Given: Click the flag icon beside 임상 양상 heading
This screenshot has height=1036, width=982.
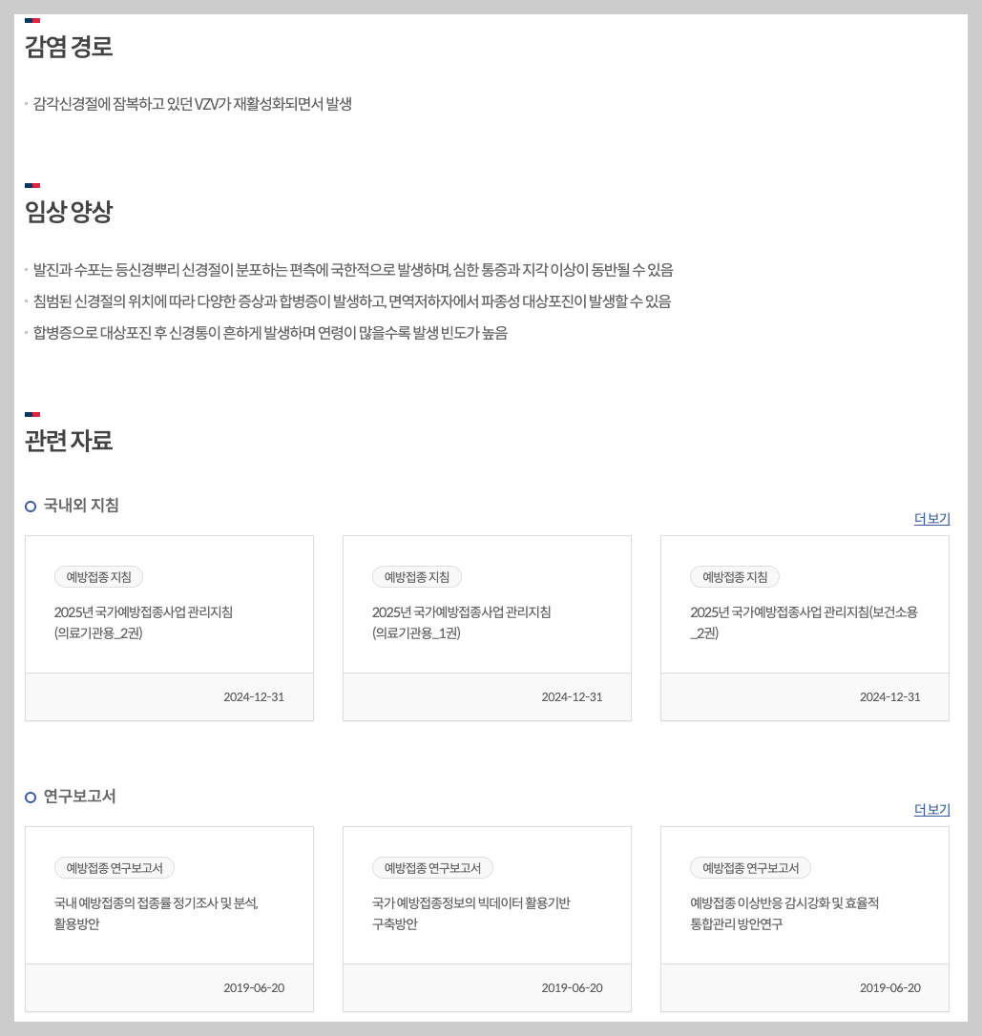Looking at the screenshot, I should tap(32, 183).
